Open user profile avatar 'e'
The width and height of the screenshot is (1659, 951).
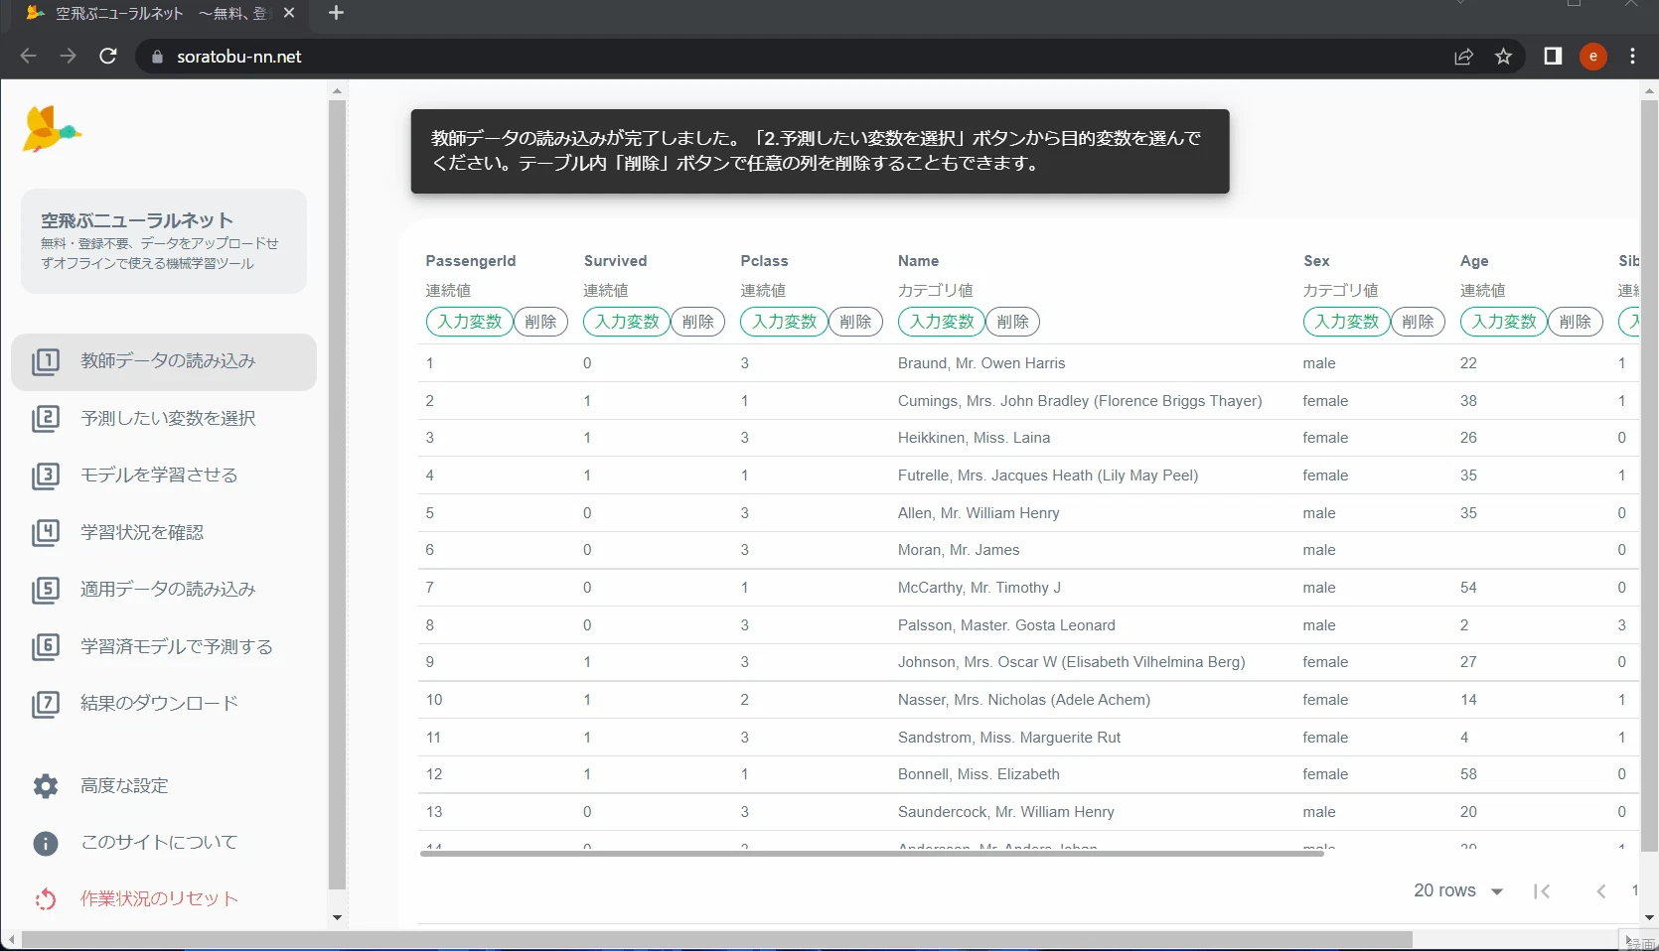(x=1593, y=57)
